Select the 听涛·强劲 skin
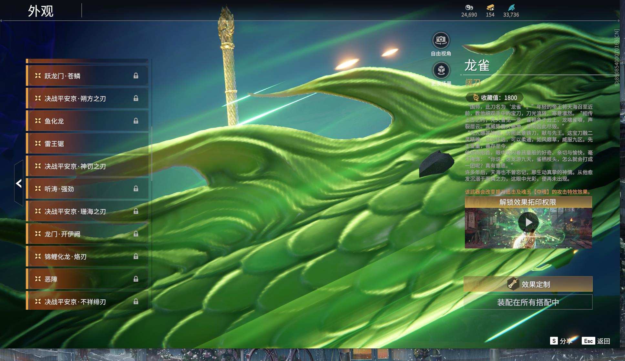This screenshot has width=625, height=361. 87,189
